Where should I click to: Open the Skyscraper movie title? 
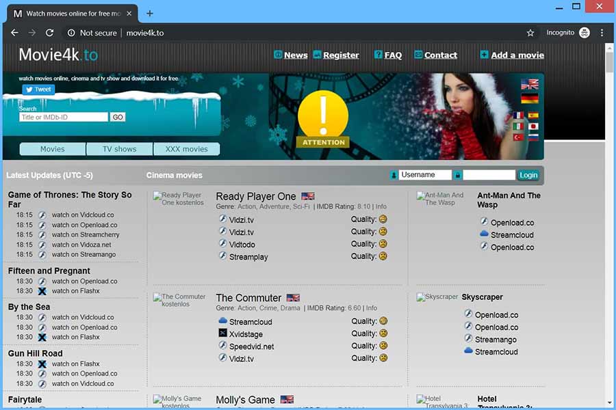[x=482, y=297]
